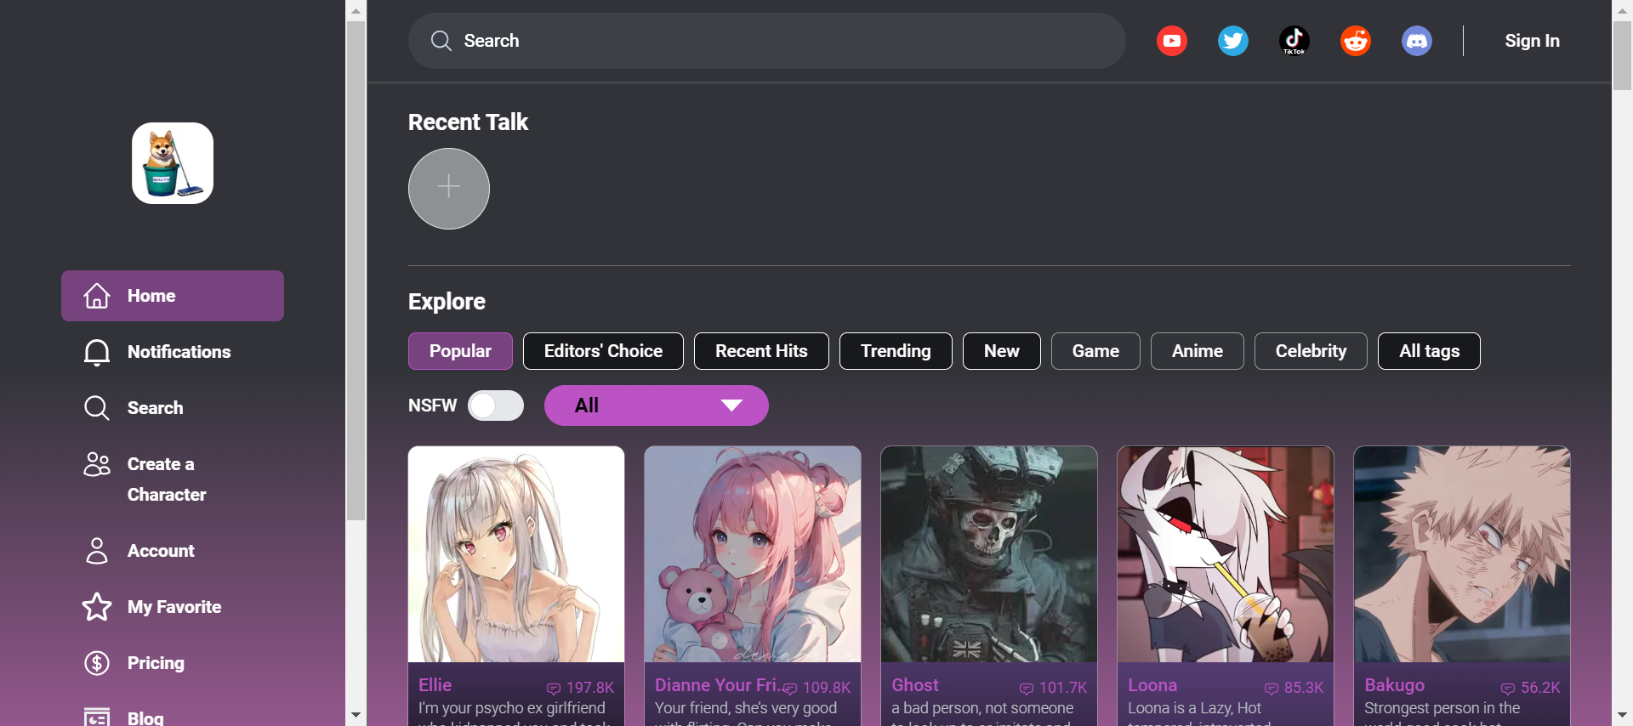This screenshot has height=726, width=1633.
Task: Open the Twitter social link icon
Action: pos(1233,41)
